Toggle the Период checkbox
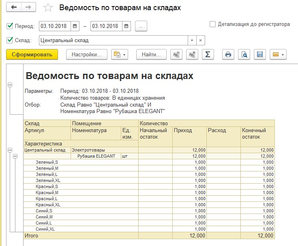 click(x=9, y=26)
